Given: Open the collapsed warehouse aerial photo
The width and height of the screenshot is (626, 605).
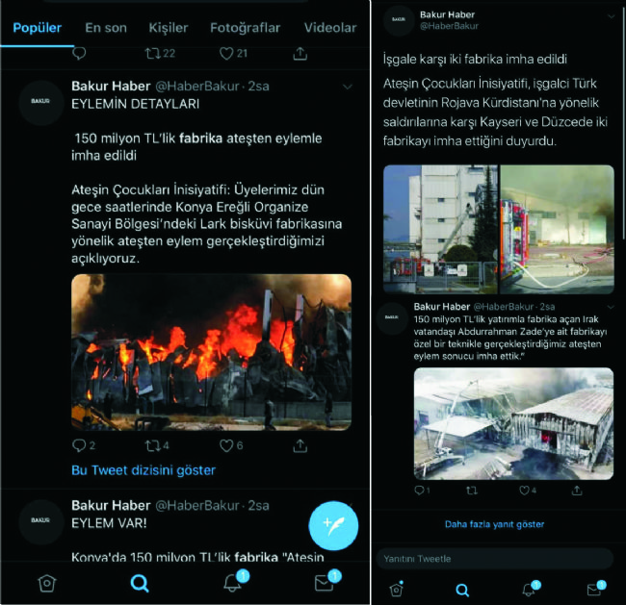Looking at the screenshot, I should pyautogui.click(x=513, y=423).
